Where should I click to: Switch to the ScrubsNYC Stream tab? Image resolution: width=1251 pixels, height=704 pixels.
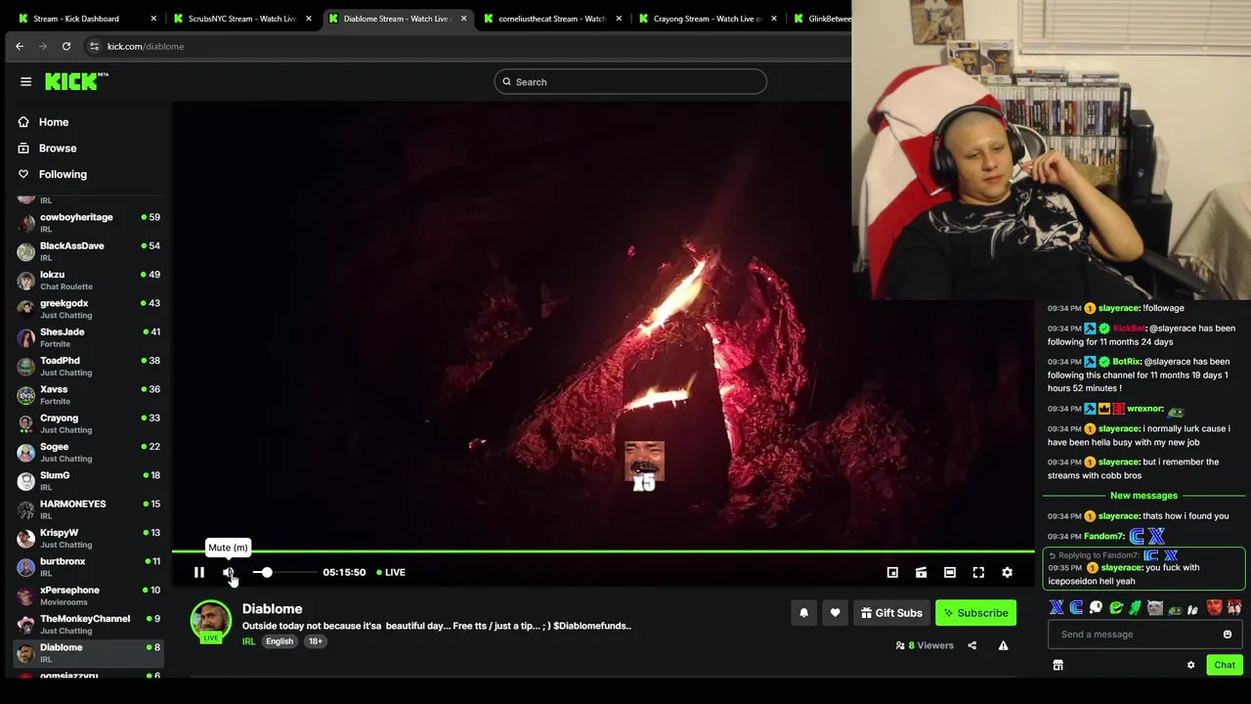[241, 19]
